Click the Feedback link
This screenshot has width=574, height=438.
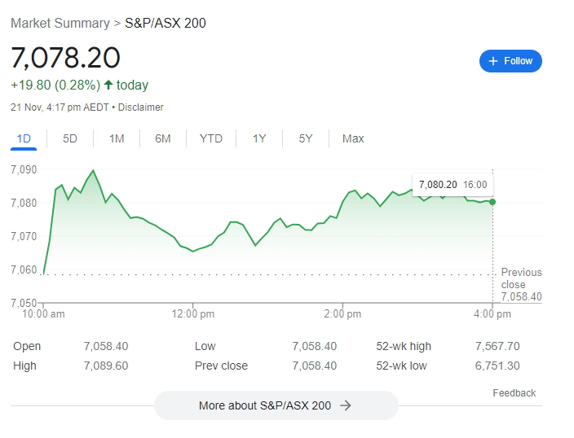[514, 393]
